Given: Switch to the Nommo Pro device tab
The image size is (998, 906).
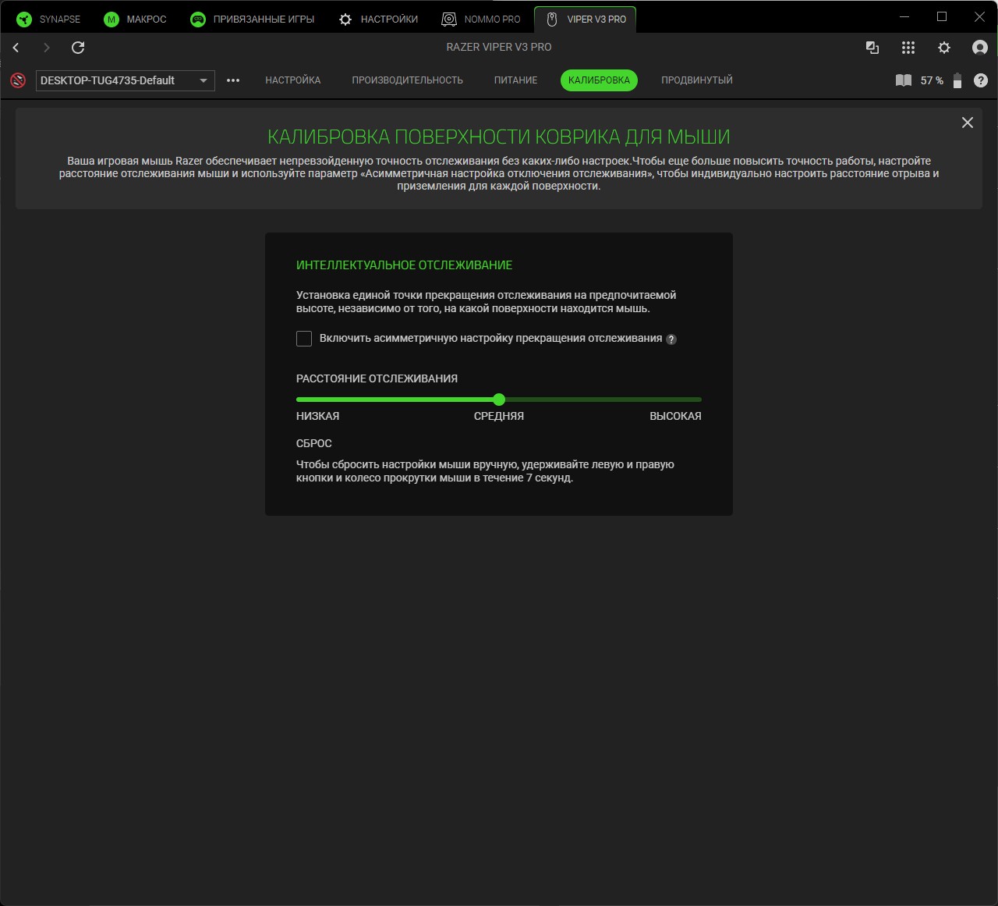Looking at the screenshot, I should point(481,19).
